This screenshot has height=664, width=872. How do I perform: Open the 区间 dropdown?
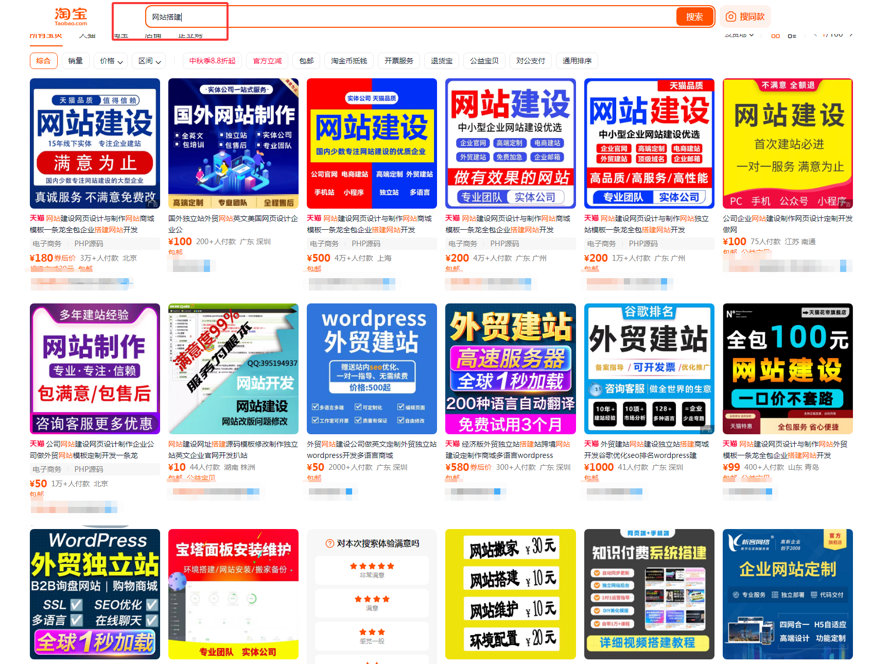[148, 60]
